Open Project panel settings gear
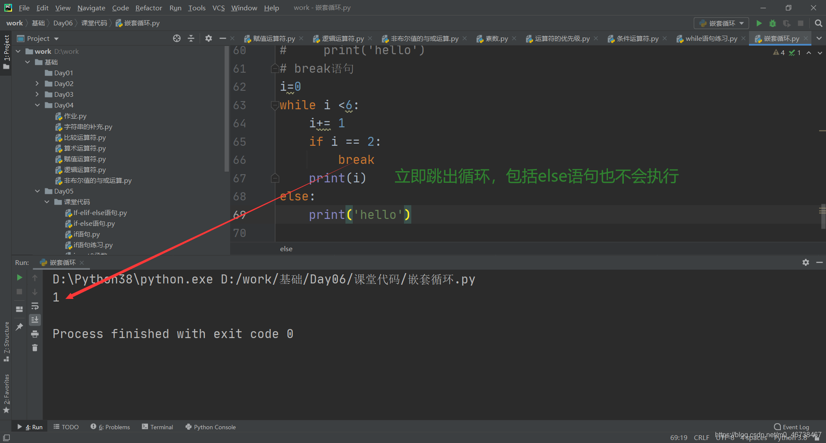Viewport: 826px width, 443px height. (x=209, y=38)
